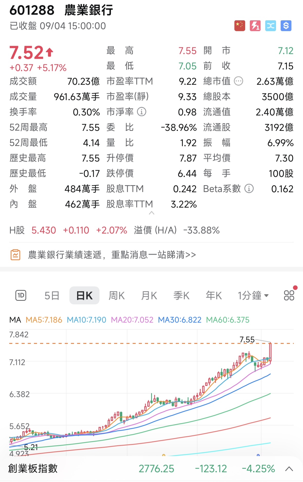The width and height of the screenshot is (303, 482).
Task: Show info for 市淨率 ratio
Action: 142,112
